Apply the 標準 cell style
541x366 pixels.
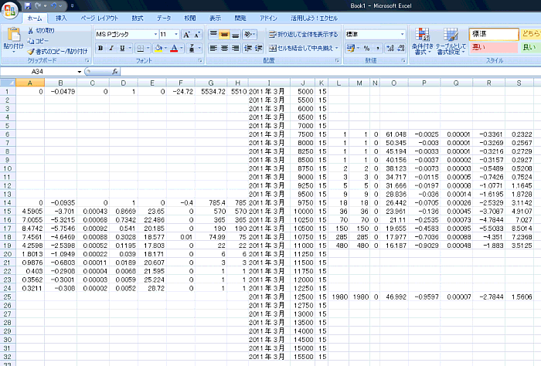(x=494, y=34)
